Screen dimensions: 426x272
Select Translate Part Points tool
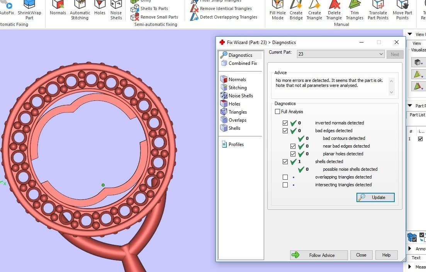(378, 10)
